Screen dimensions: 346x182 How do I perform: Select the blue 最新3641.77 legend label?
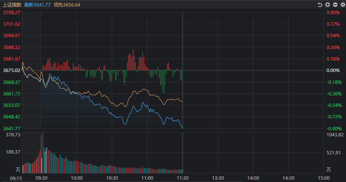coord(37,5)
